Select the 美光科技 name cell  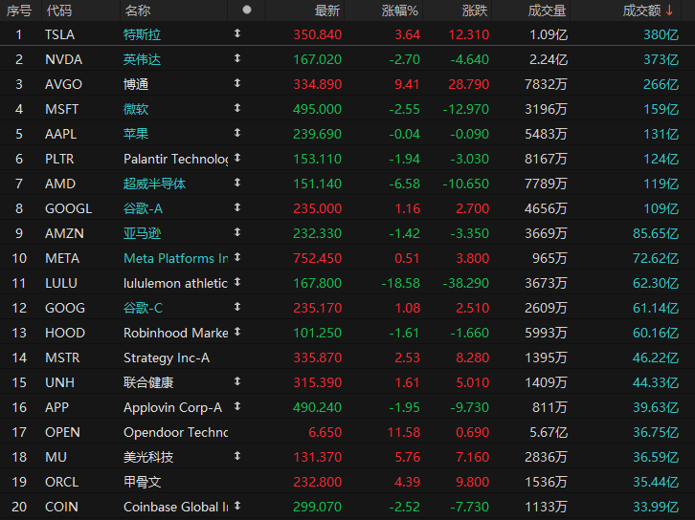click(x=148, y=457)
